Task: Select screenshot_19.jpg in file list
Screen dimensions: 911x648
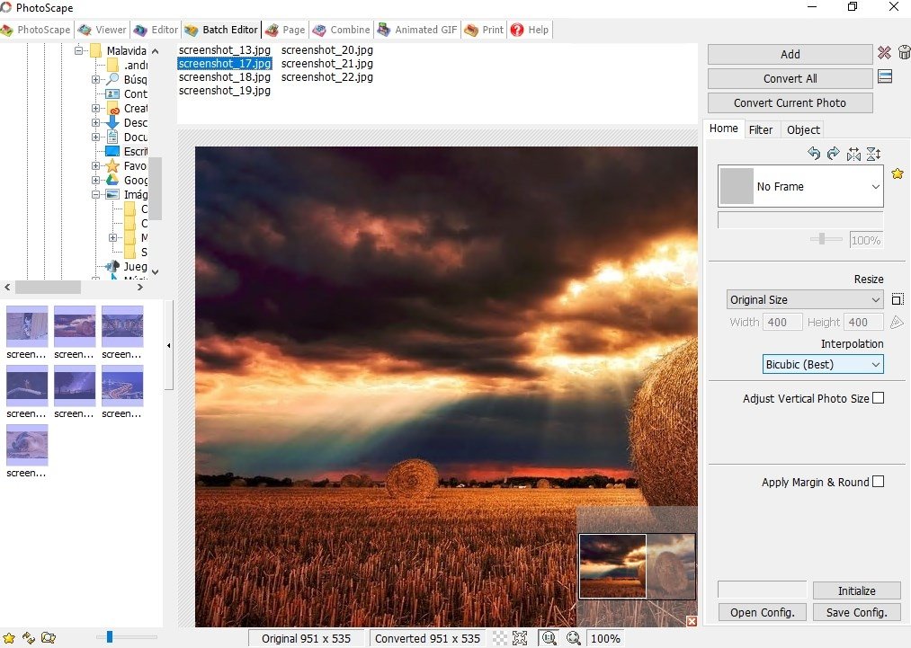Action: pos(224,90)
